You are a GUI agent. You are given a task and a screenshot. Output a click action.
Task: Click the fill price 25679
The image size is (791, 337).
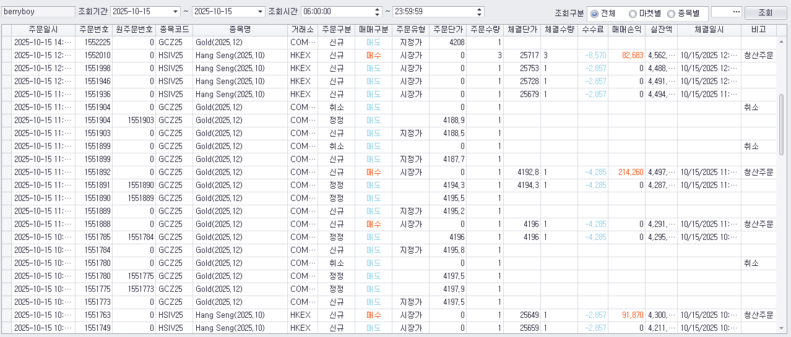(x=530, y=95)
